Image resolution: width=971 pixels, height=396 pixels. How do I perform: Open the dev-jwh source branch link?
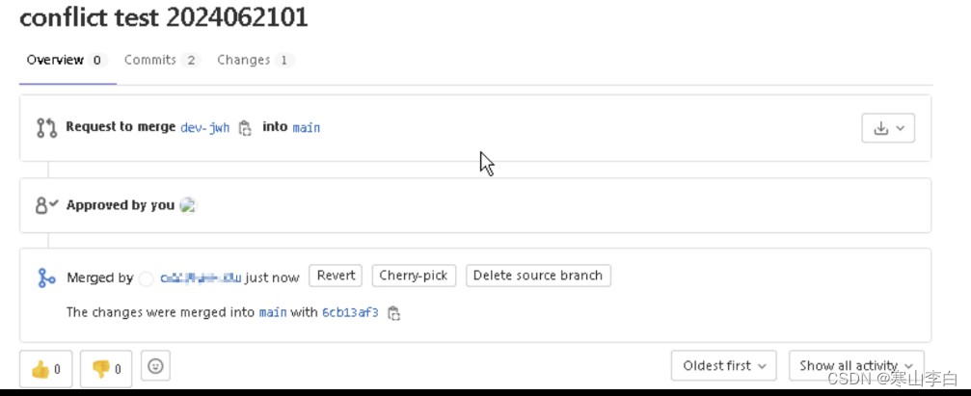tap(205, 127)
